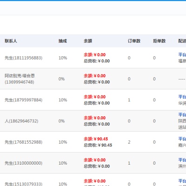Click the 订单数 column header
186x186 pixels.
[x=134, y=41]
